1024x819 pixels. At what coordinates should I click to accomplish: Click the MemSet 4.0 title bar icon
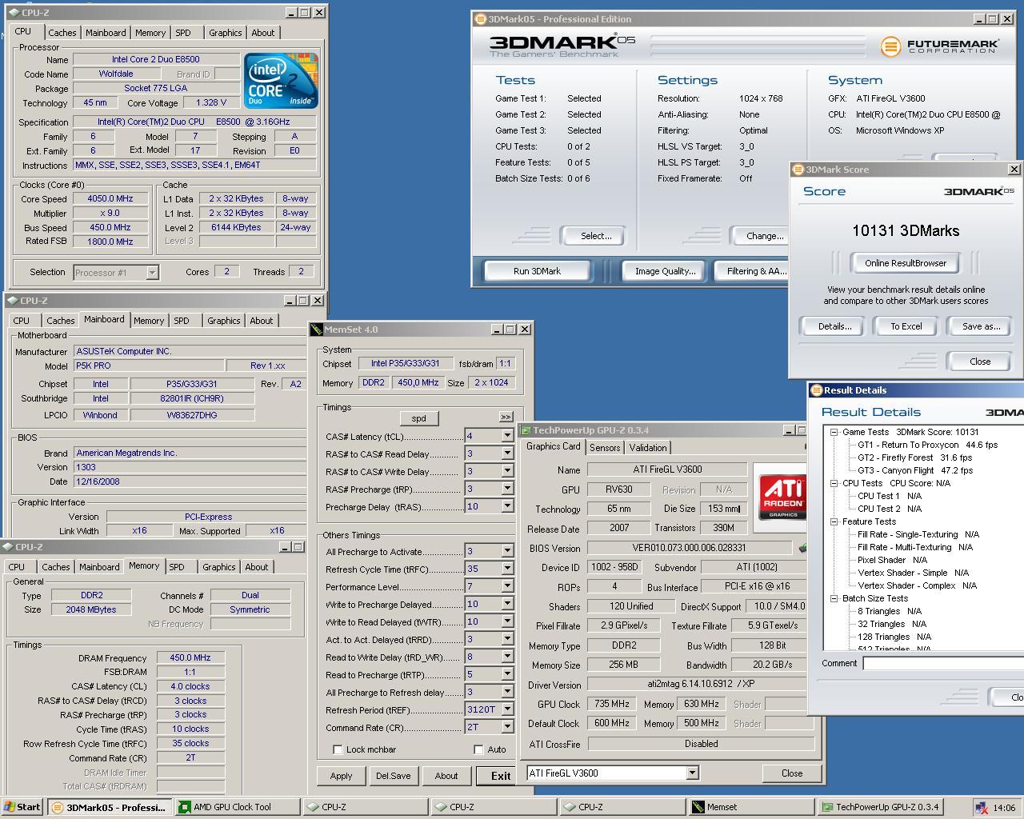[316, 330]
